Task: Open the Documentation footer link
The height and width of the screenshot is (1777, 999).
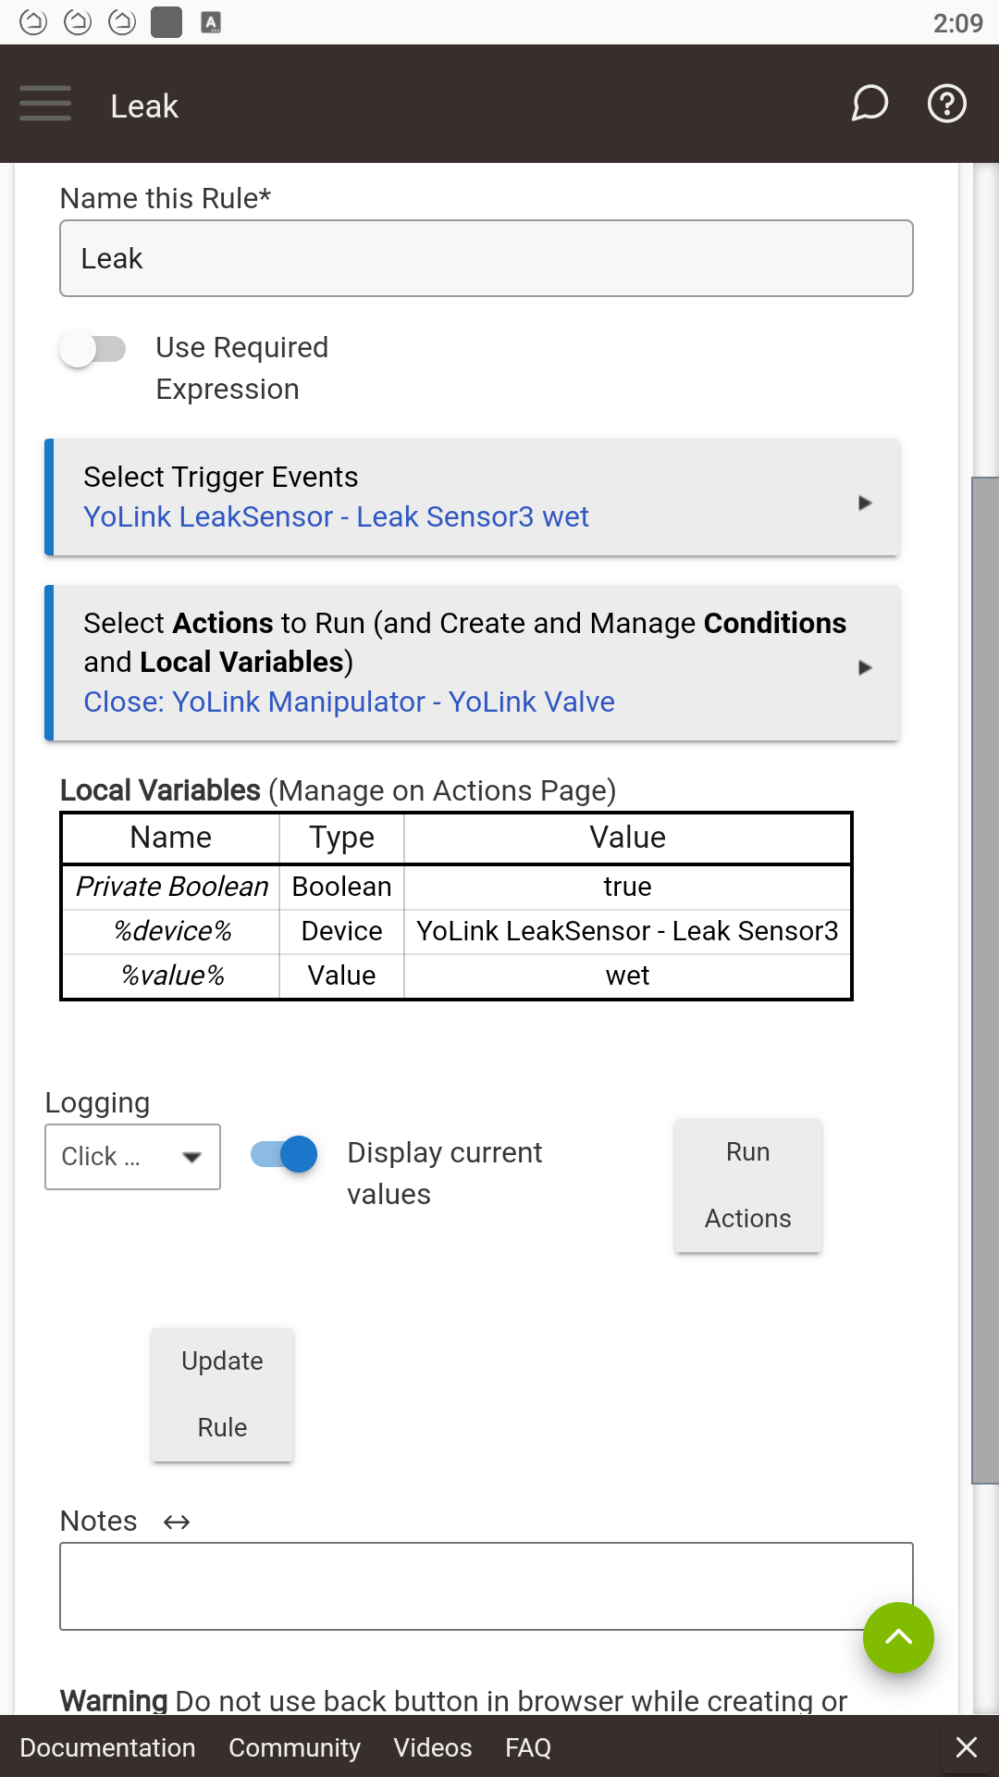Action: 107,1747
